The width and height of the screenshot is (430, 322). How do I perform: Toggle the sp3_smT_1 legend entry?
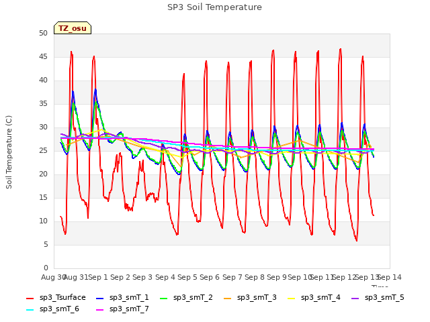point(122,298)
